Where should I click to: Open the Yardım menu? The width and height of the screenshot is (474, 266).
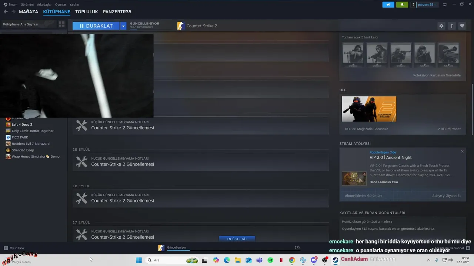tap(74, 5)
